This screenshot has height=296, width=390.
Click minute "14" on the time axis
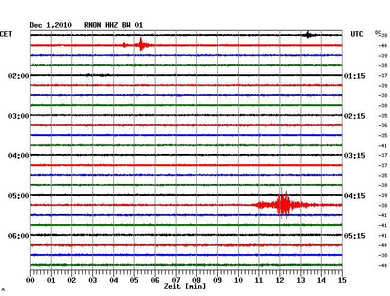tap(321, 280)
